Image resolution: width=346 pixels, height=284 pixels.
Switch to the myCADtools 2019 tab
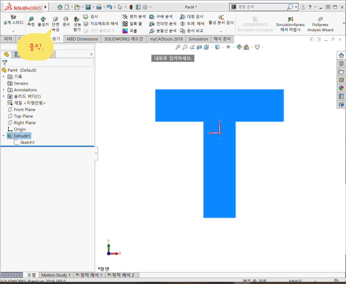point(166,39)
